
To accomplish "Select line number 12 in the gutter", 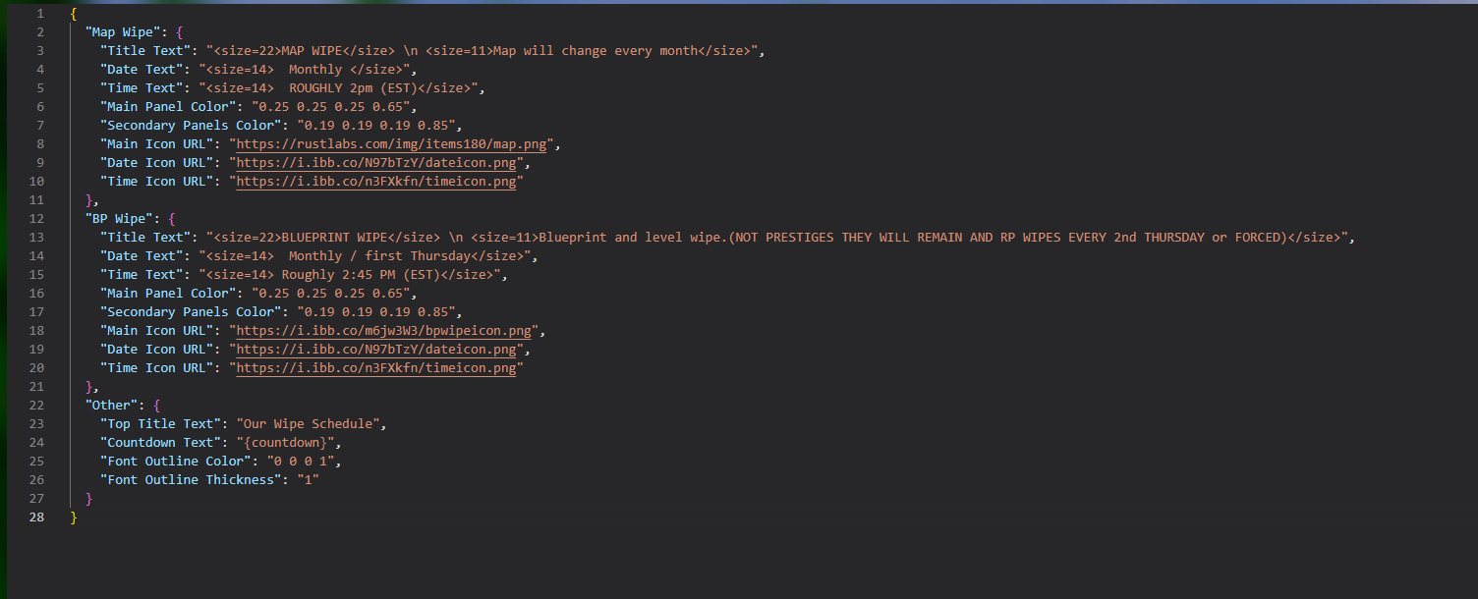I will (36, 218).
